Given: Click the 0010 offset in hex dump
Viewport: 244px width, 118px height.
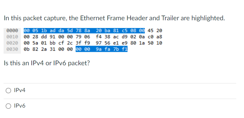Looking at the screenshot, I should [12, 37].
